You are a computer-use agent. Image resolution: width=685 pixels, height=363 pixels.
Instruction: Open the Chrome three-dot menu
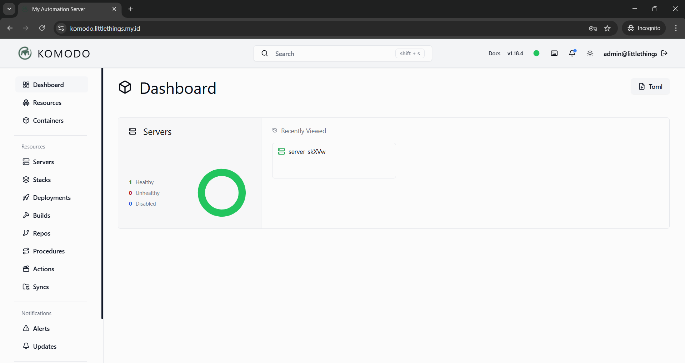click(x=676, y=28)
